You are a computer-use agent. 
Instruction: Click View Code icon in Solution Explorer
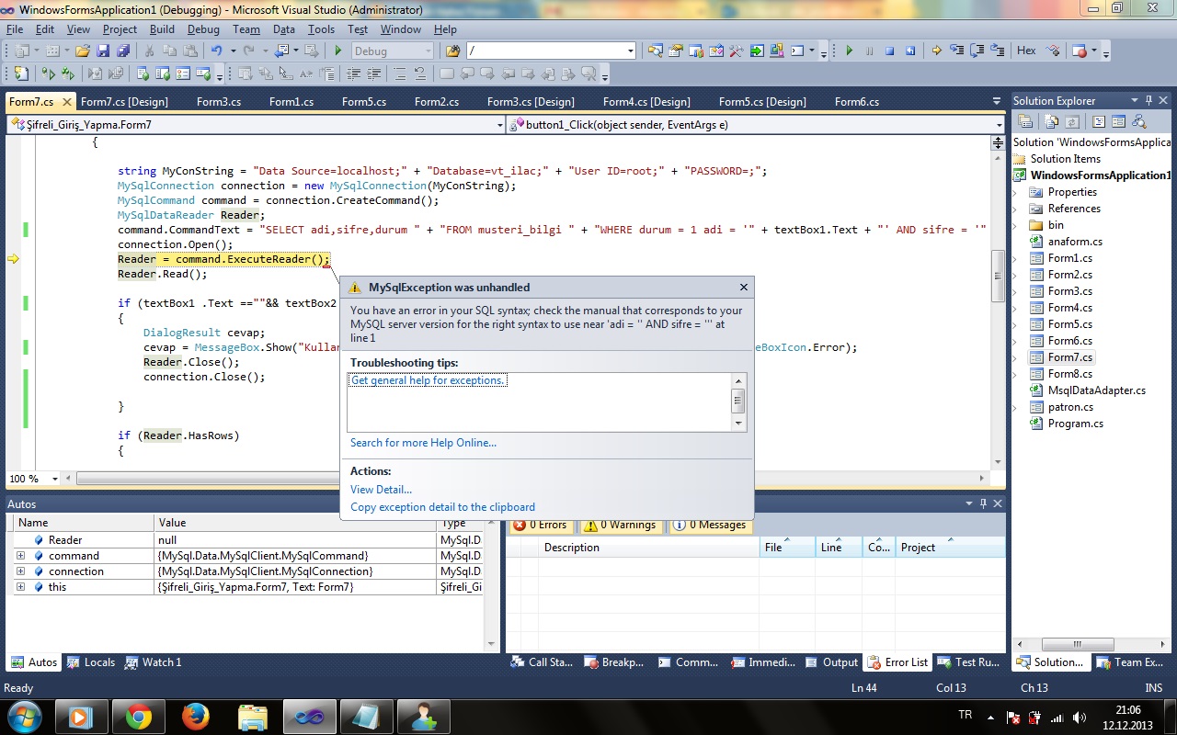point(1099,121)
